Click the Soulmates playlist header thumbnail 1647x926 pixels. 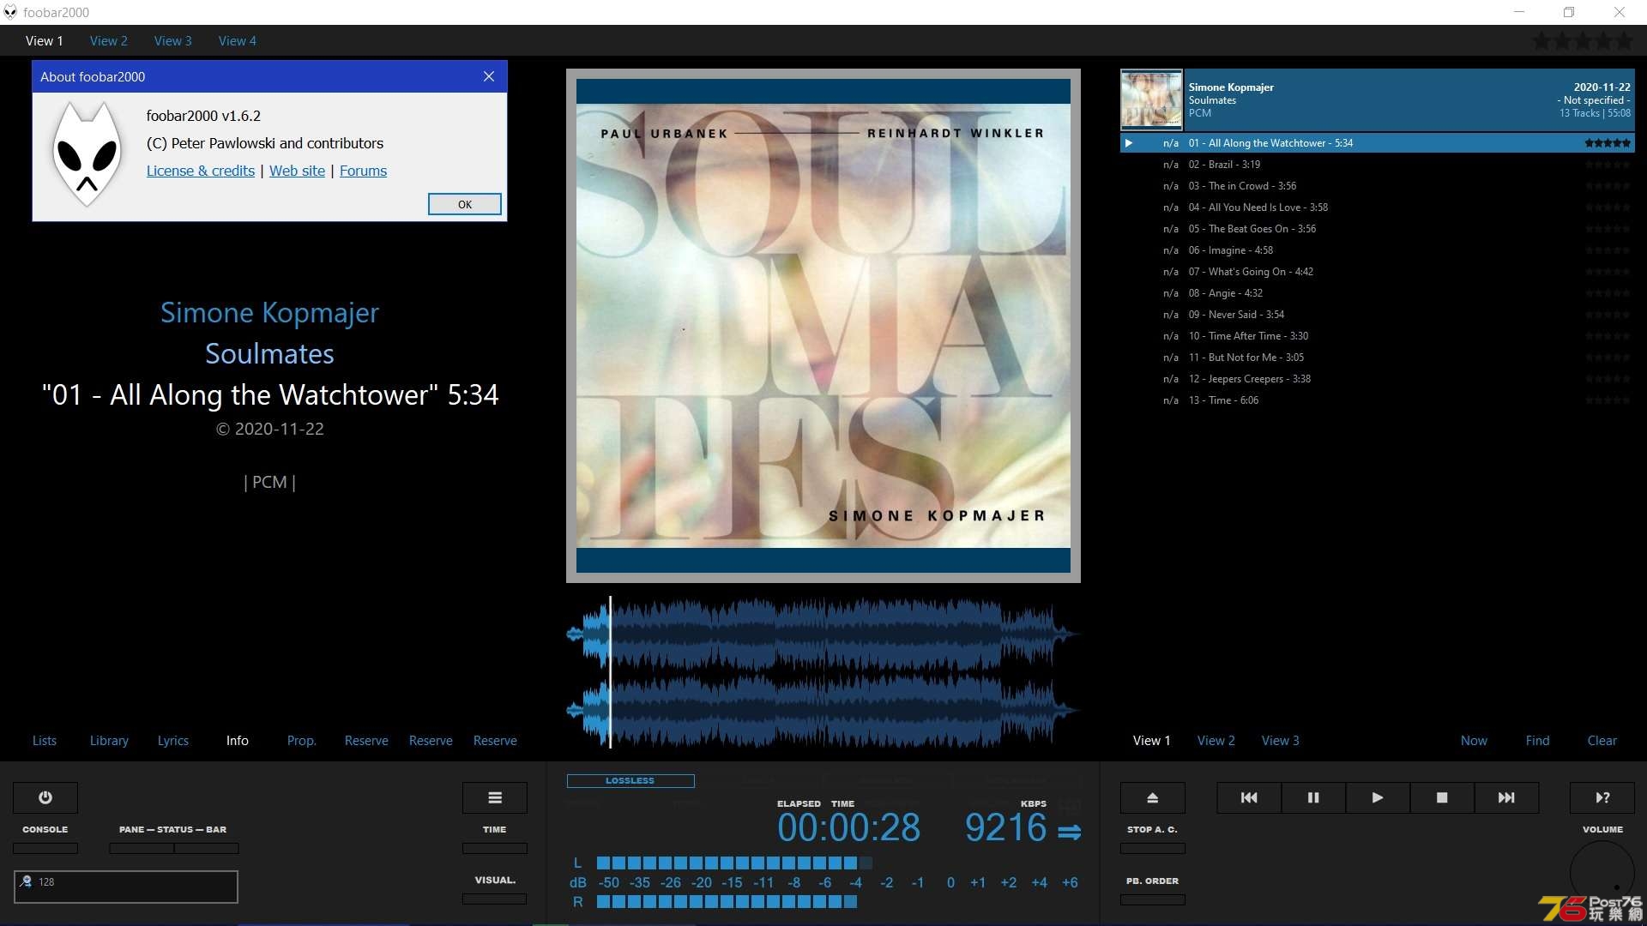point(1151,99)
